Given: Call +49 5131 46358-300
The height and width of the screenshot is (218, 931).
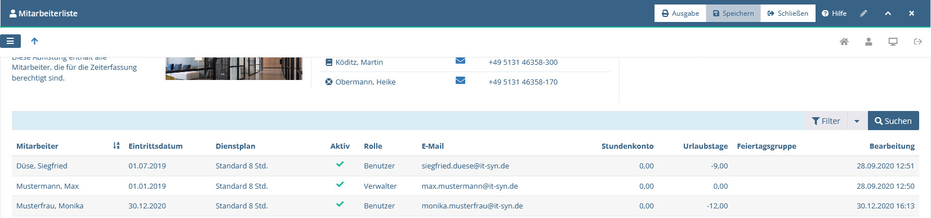Looking at the screenshot, I should 523,63.
